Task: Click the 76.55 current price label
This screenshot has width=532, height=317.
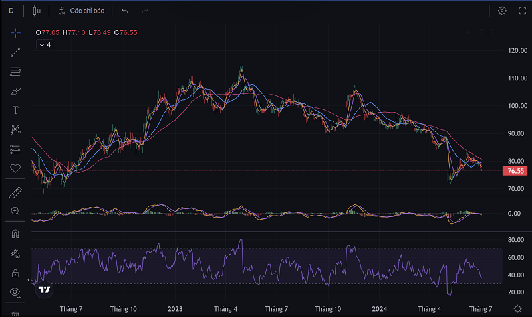Action: 516,171
